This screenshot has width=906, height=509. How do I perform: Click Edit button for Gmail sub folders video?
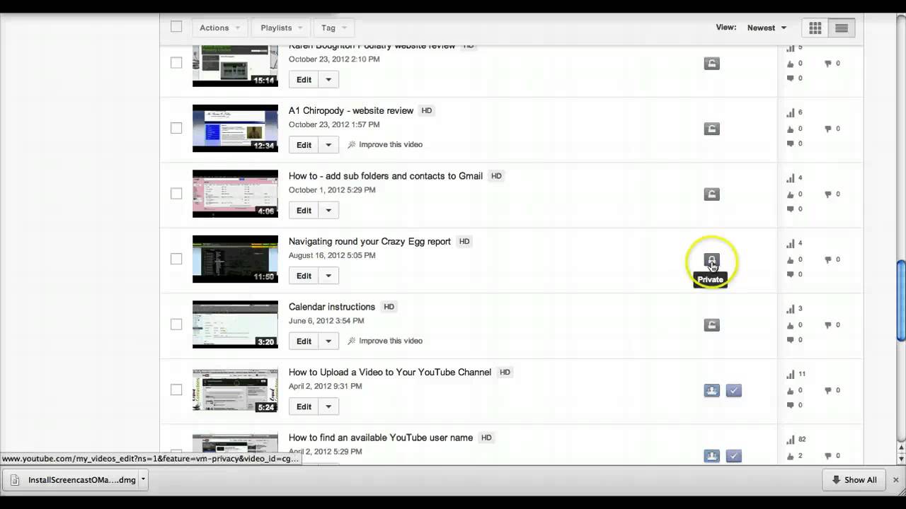[304, 211]
